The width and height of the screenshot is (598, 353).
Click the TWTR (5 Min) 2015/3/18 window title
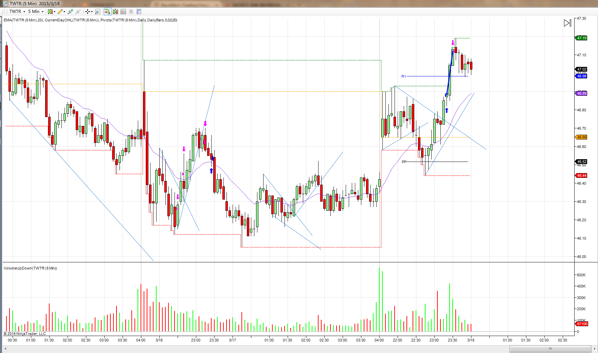coord(35,3)
